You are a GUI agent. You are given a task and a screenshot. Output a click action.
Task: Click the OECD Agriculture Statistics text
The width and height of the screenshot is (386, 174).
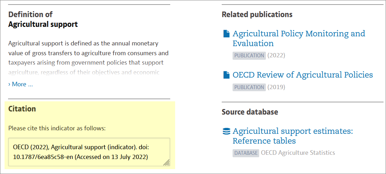pyautogui.click(x=298, y=153)
